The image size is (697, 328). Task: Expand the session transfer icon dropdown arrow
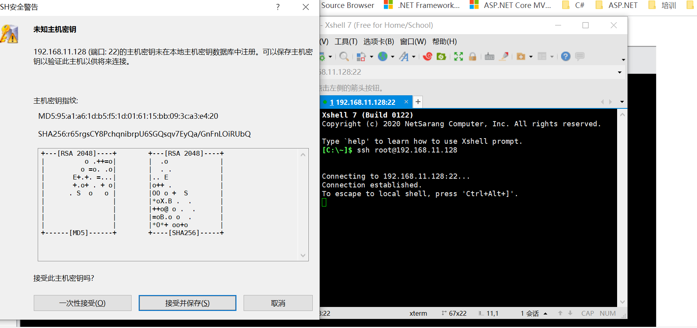(x=372, y=57)
